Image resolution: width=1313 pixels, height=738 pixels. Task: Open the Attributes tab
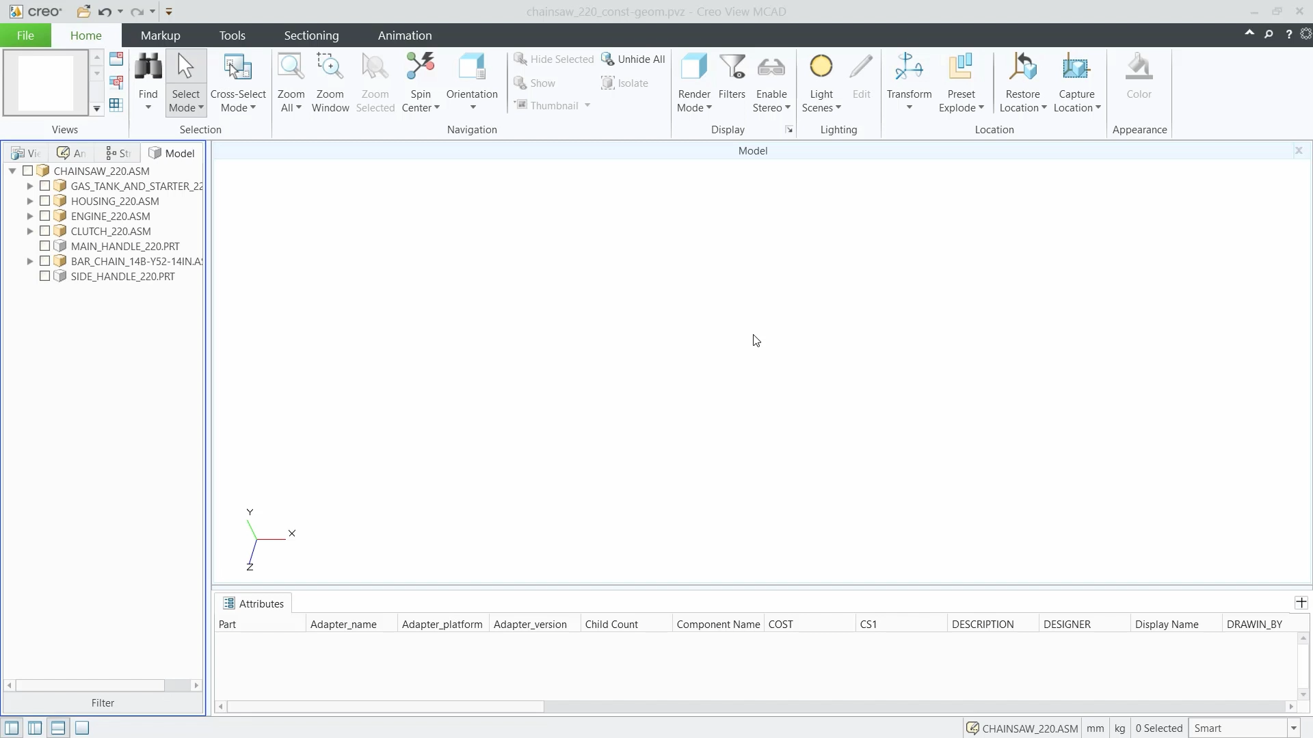tap(253, 603)
